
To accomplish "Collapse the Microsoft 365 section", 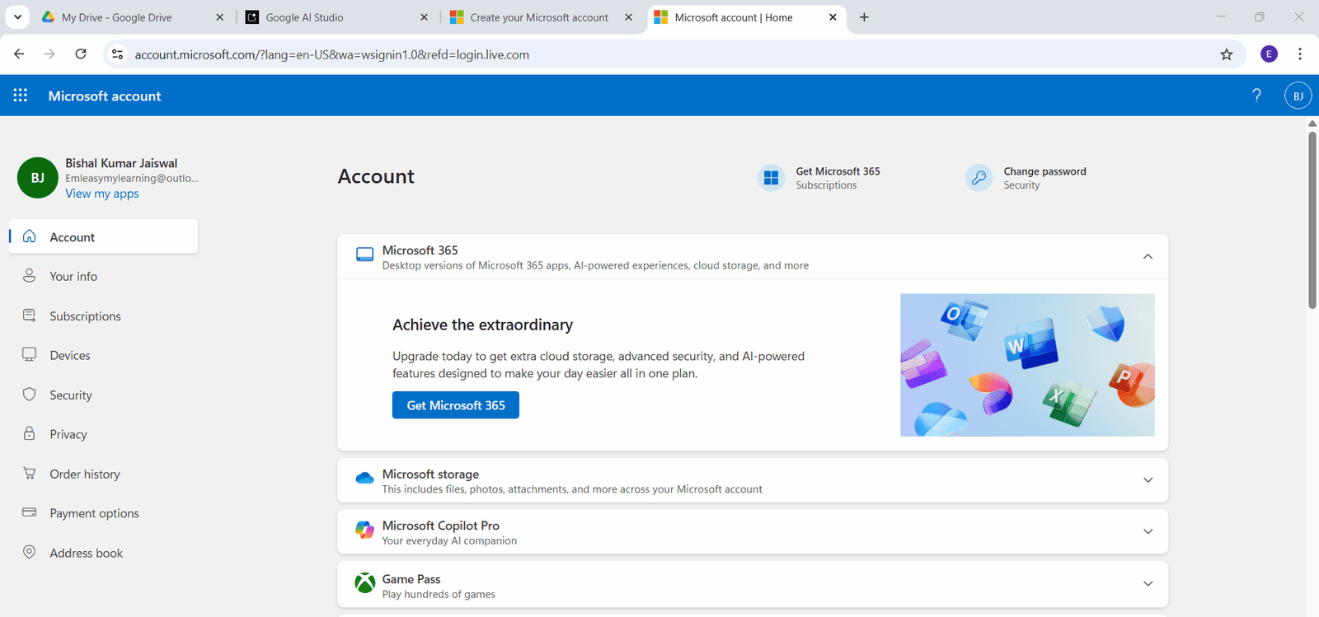I will 1147,257.
